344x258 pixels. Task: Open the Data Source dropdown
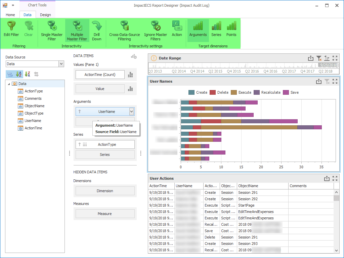61,64
